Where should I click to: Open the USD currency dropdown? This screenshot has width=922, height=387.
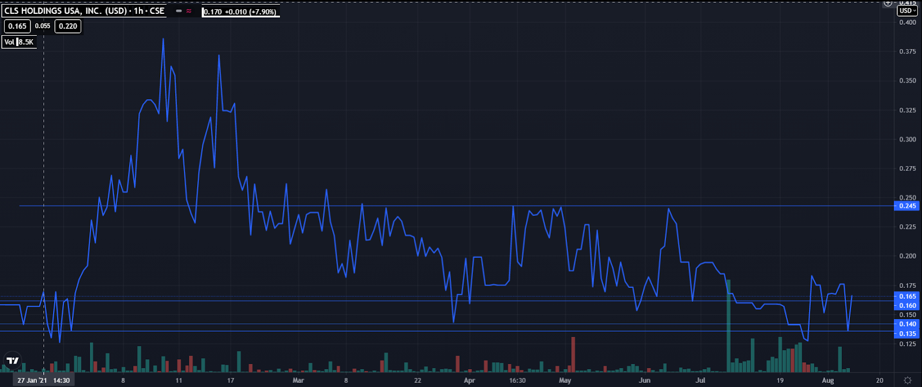(907, 11)
